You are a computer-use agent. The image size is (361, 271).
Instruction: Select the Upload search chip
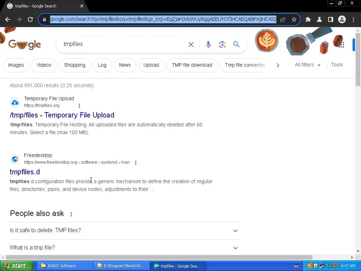click(151, 65)
